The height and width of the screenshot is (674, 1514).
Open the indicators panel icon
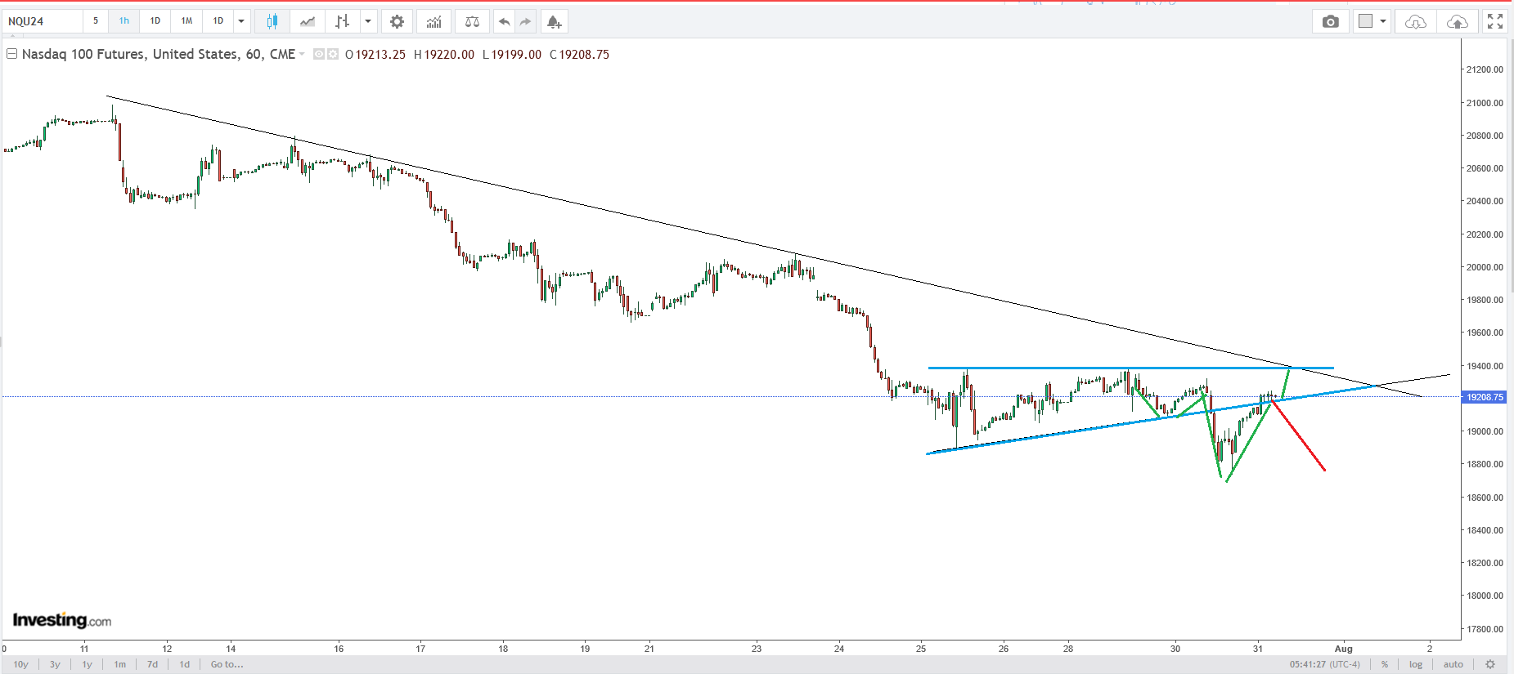tap(434, 21)
